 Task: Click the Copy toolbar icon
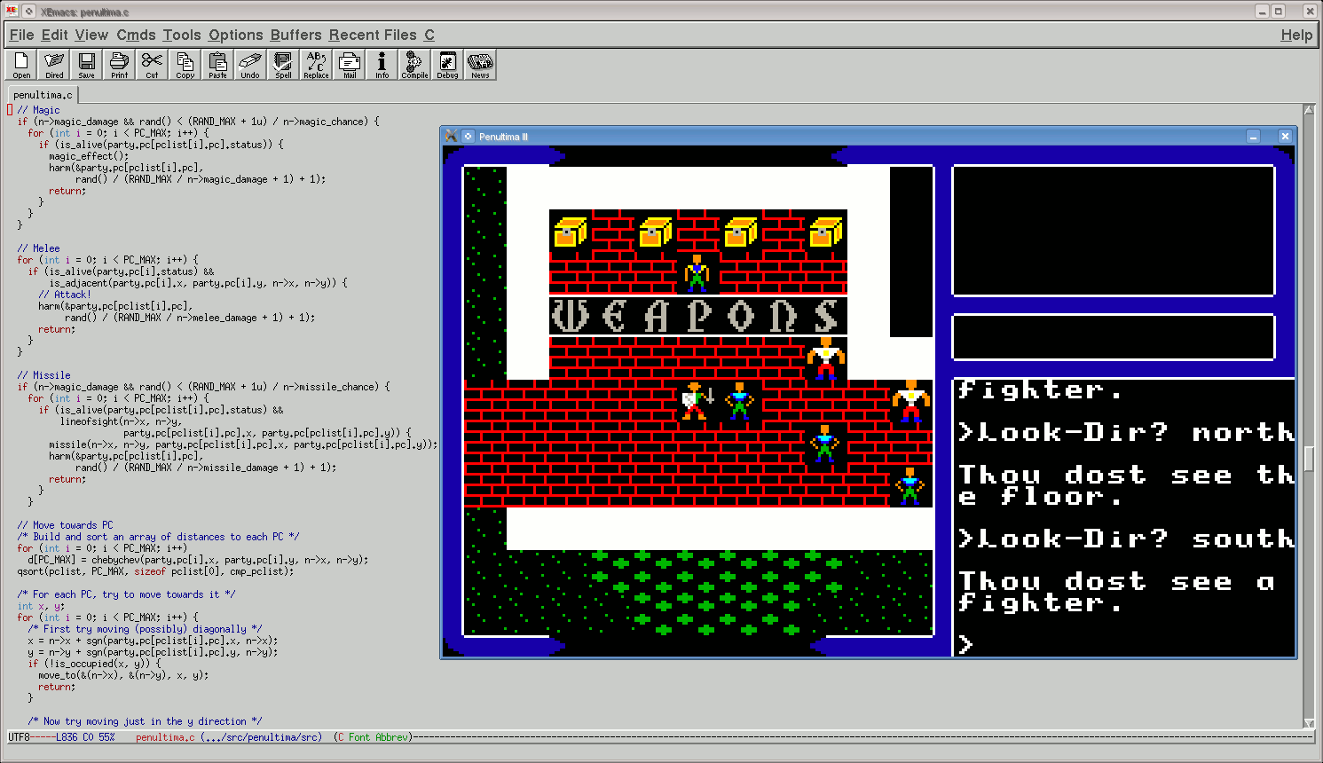point(185,65)
